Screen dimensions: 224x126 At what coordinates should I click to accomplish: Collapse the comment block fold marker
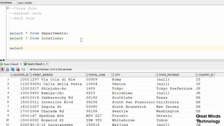tap(8, 8)
